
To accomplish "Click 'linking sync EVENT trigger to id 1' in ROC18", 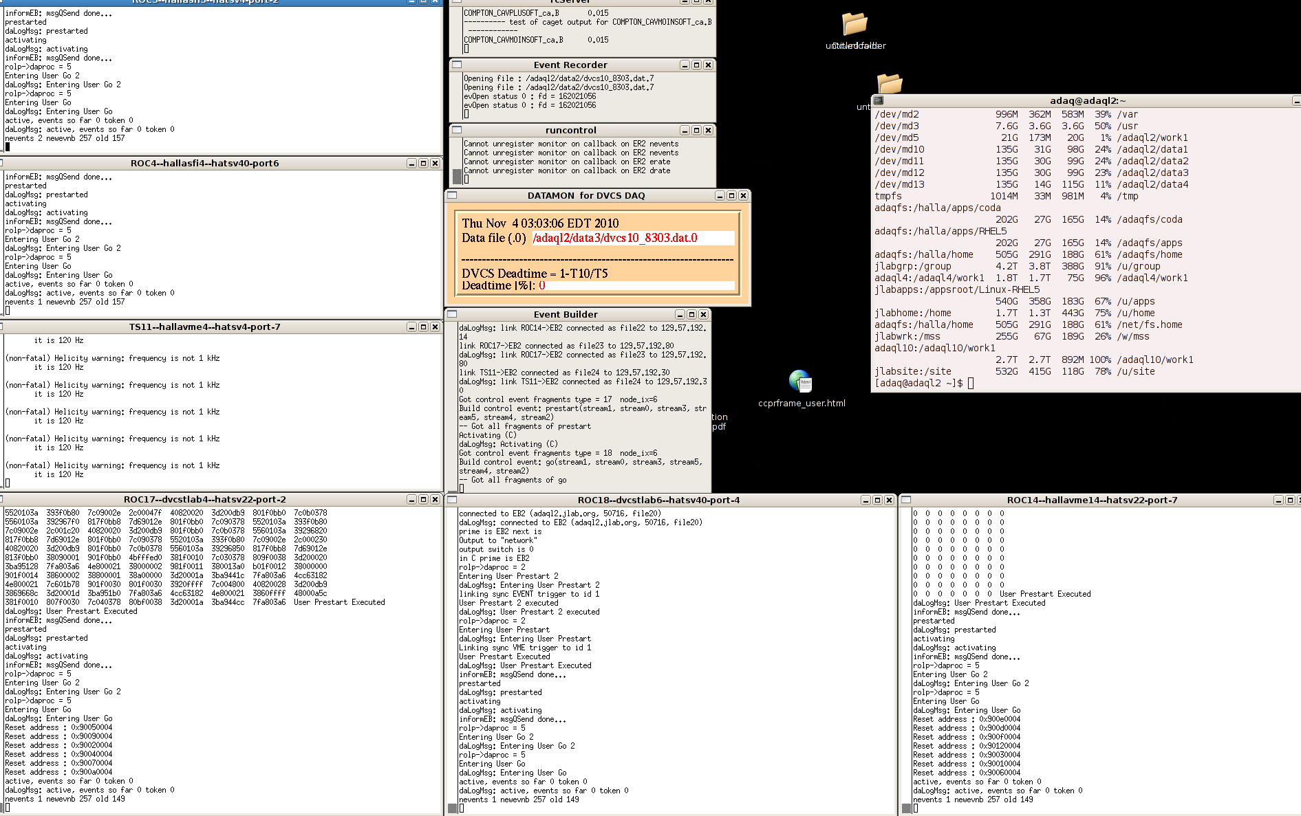I will 529,594.
